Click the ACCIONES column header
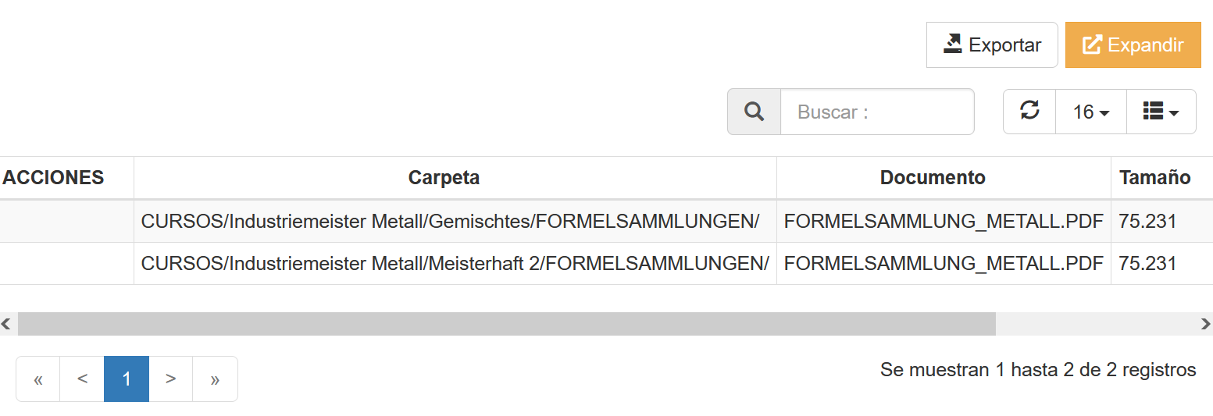 [53, 178]
